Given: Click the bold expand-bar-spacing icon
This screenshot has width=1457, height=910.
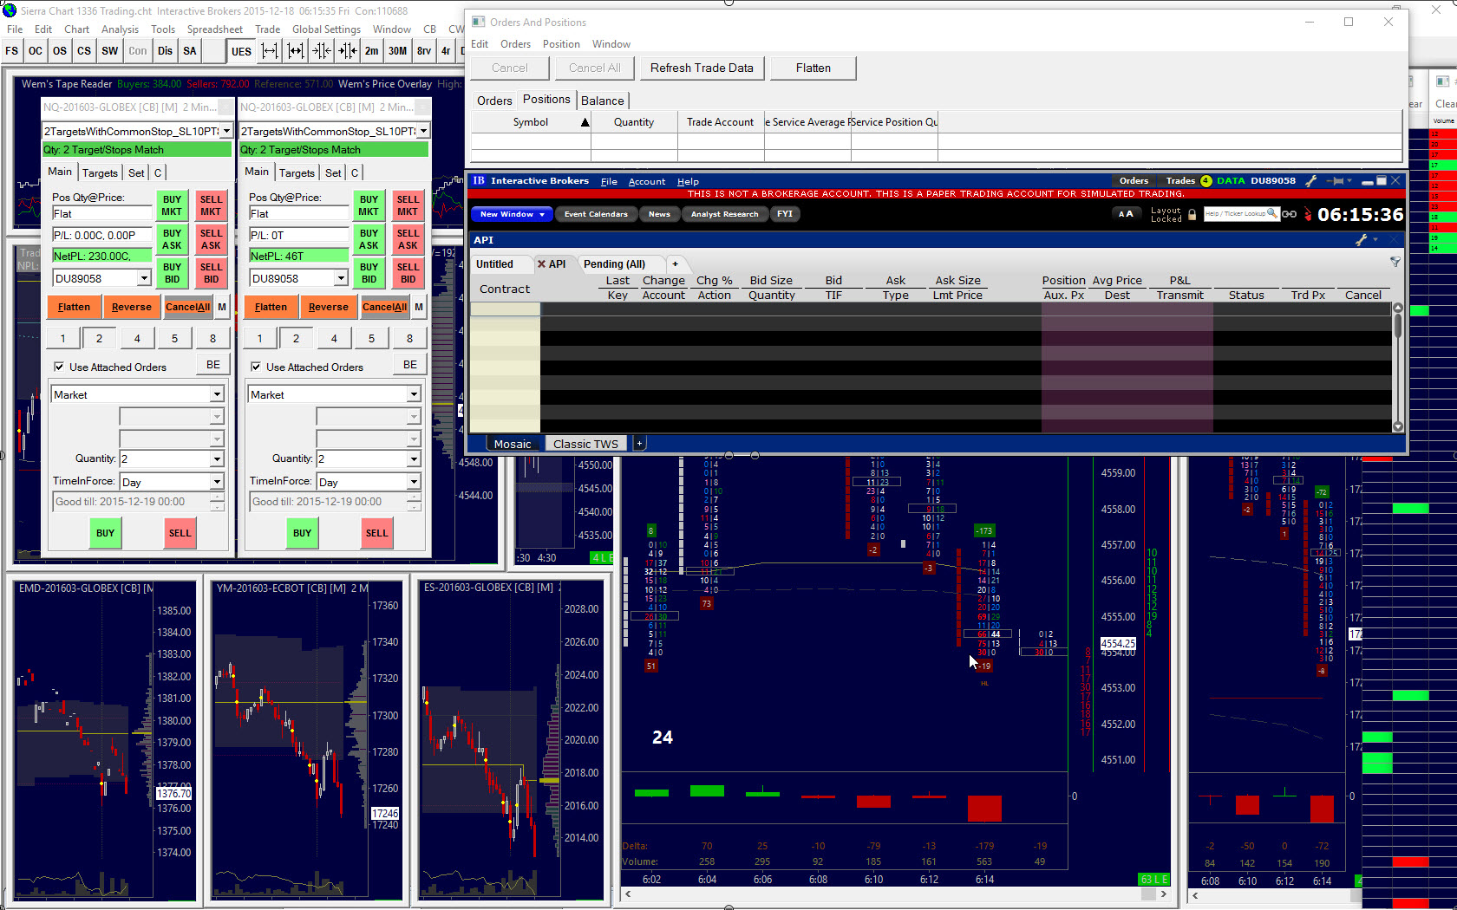Looking at the screenshot, I should click(x=296, y=51).
